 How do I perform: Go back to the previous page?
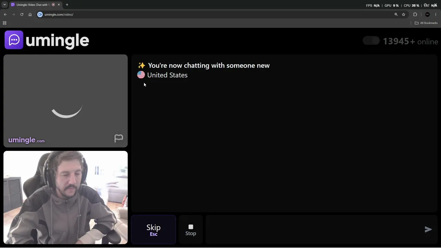tap(5, 14)
